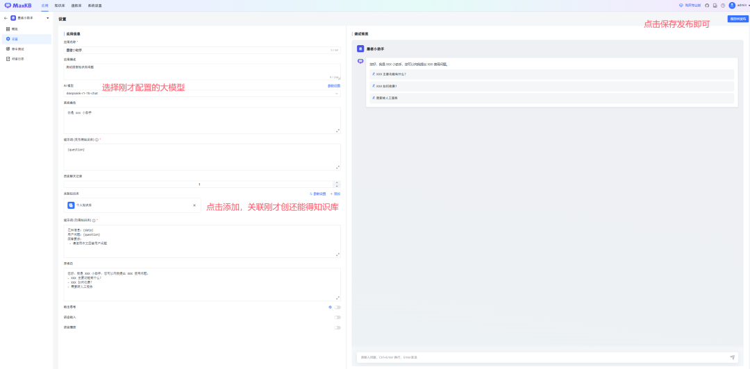Click the suggested question 'XXX 如何收费？'
Viewport: 750px width, 369px height.
tap(551, 86)
